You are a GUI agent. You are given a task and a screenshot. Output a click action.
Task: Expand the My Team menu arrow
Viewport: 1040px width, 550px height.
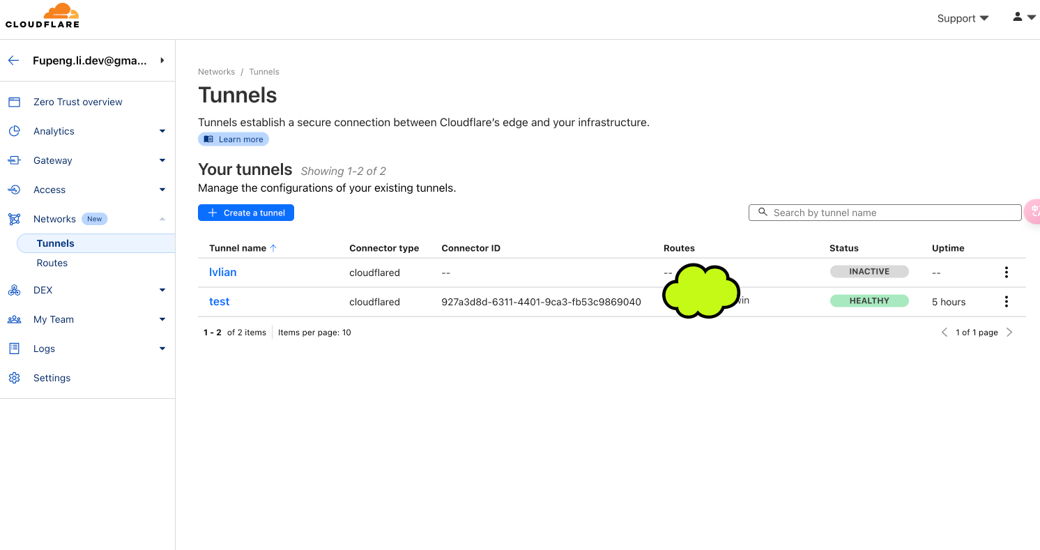tap(162, 319)
